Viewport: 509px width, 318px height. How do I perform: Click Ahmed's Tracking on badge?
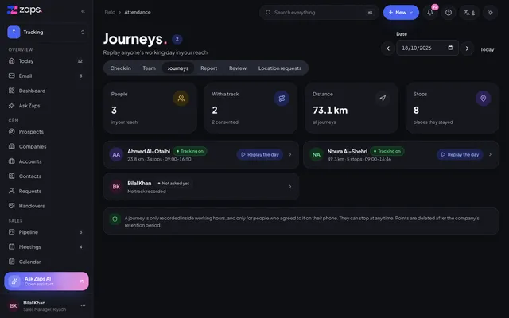pyautogui.click(x=190, y=151)
